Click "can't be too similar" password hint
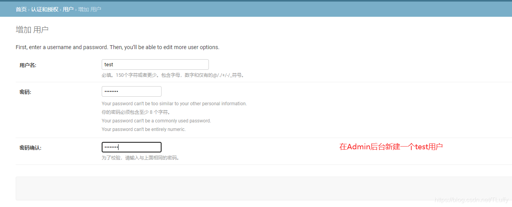 174,104
